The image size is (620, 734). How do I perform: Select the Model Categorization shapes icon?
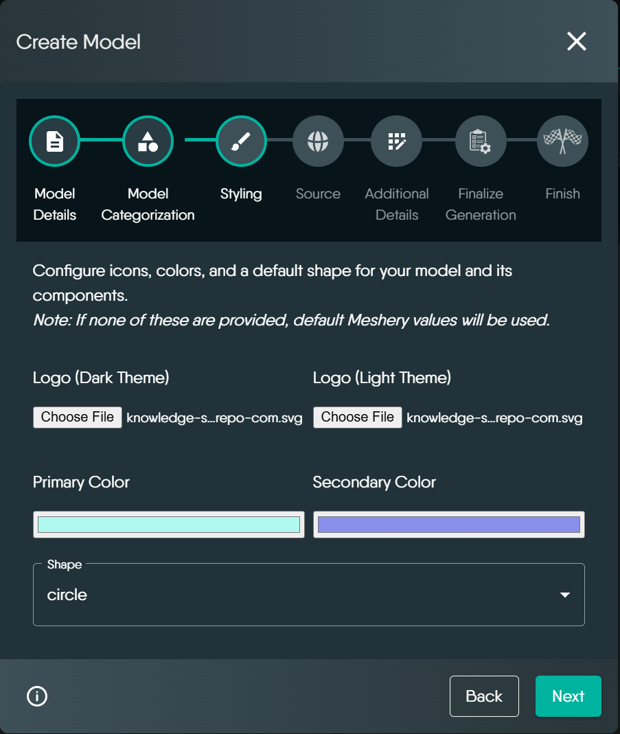pyautogui.click(x=148, y=141)
